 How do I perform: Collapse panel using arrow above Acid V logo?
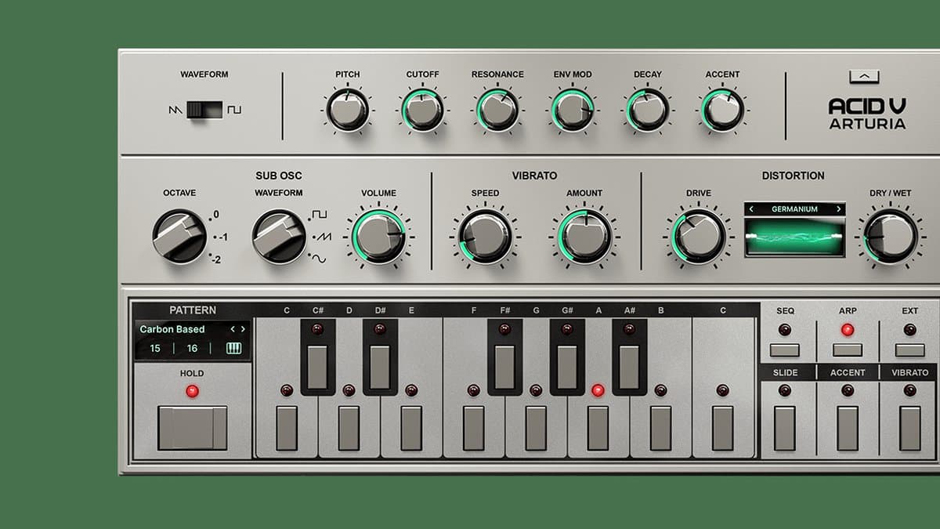click(x=864, y=77)
